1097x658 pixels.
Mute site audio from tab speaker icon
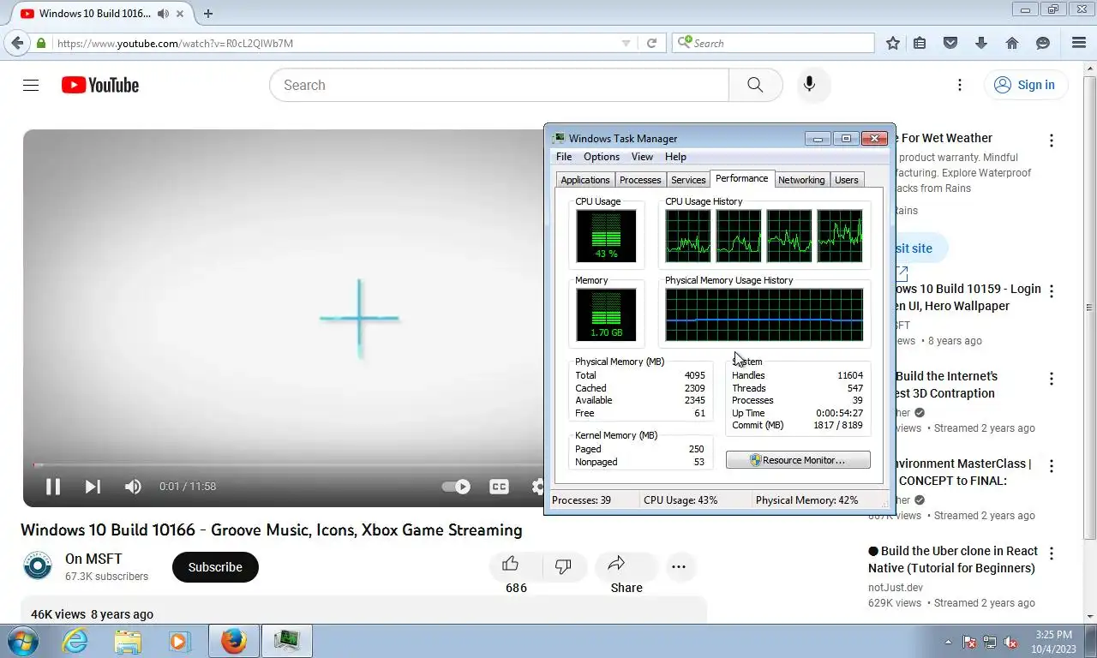163,14
